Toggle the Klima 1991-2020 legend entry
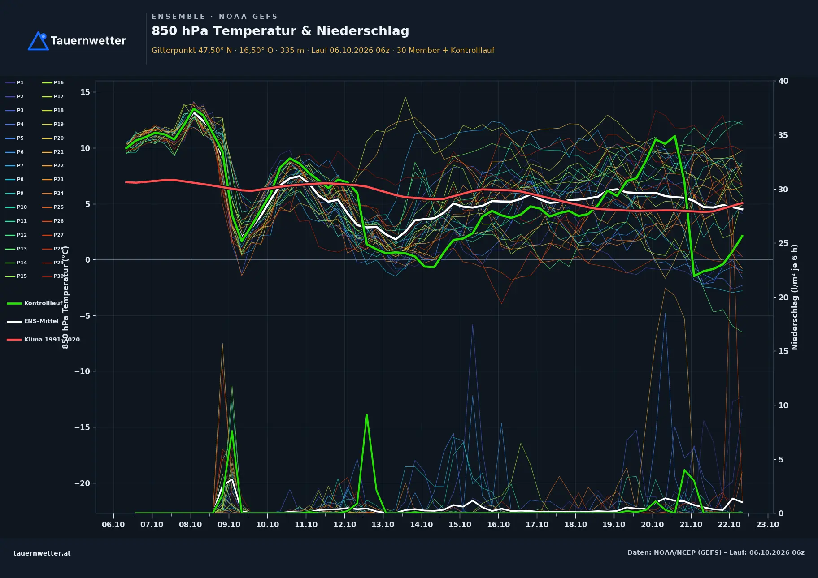 pos(43,339)
